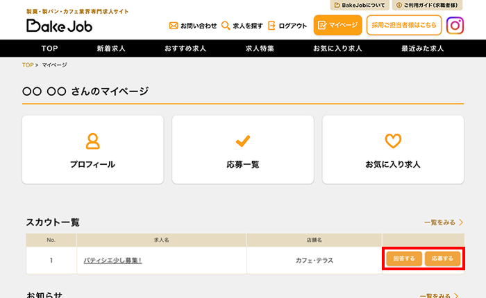486x298 pixels.
Task: Click the profile person icon
Action: point(92,141)
